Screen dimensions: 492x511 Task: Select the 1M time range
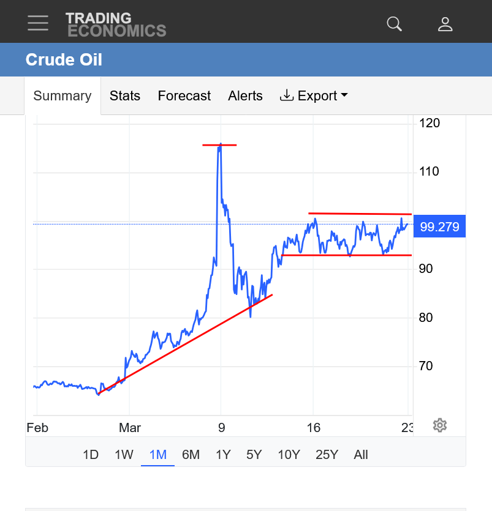coord(157,455)
